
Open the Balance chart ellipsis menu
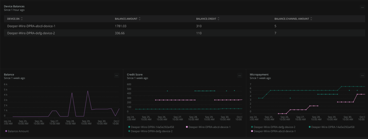pos(117,75)
